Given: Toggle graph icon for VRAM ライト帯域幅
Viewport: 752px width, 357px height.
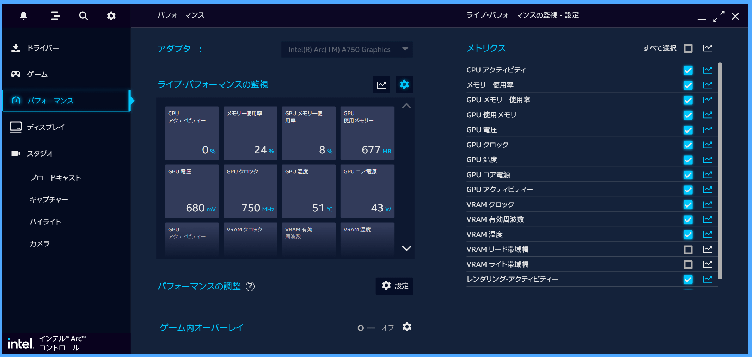Looking at the screenshot, I should tap(708, 264).
